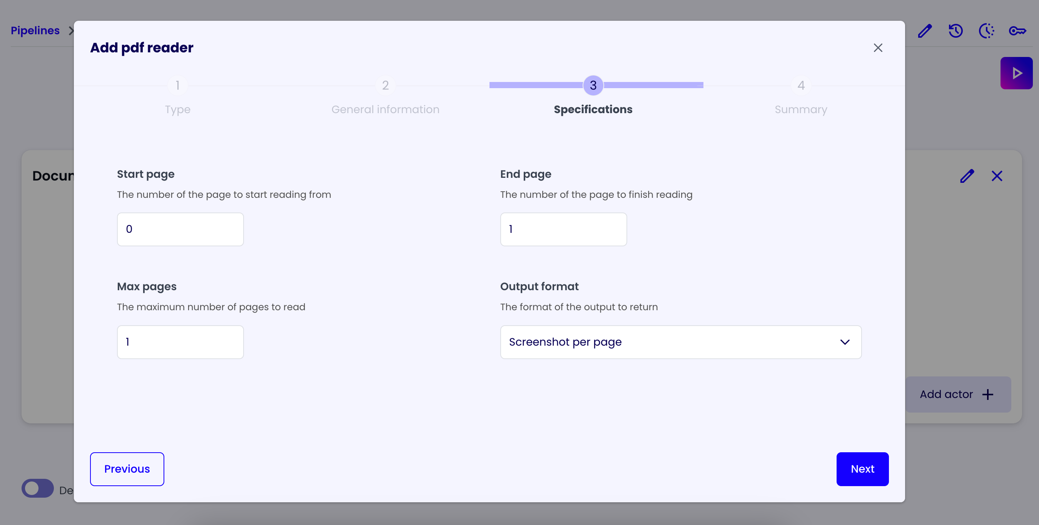Focus the Max pages input field
This screenshot has height=525, width=1039.
(180, 342)
